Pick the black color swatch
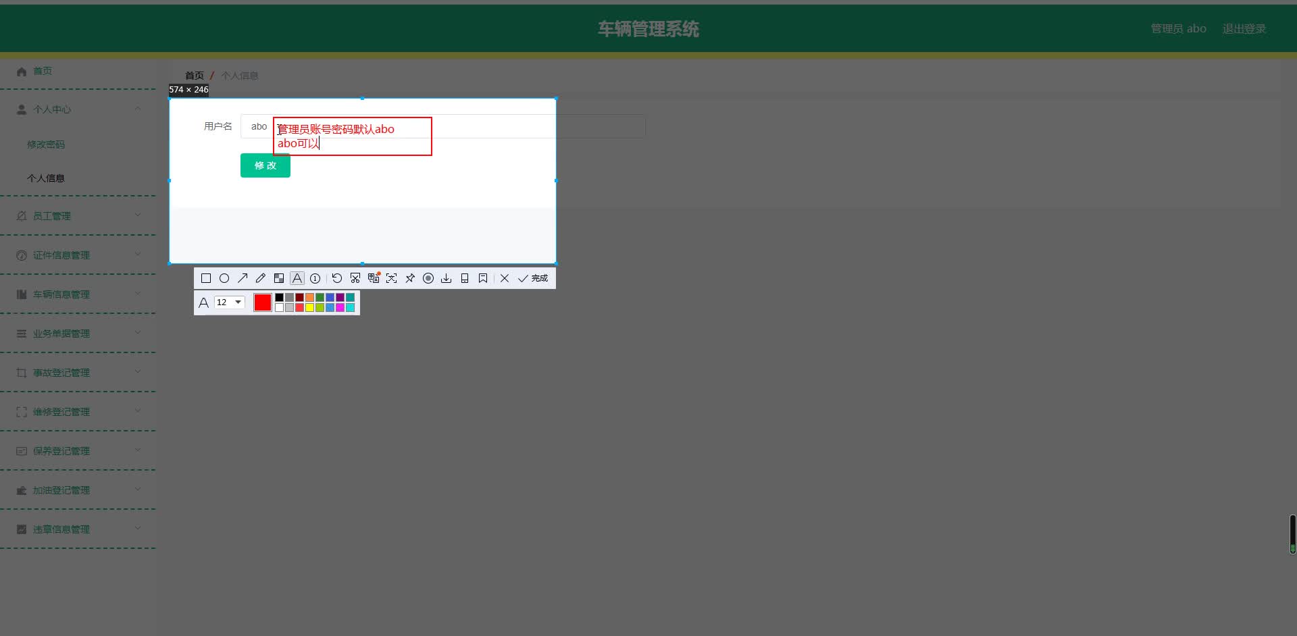 pyautogui.click(x=279, y=298)
